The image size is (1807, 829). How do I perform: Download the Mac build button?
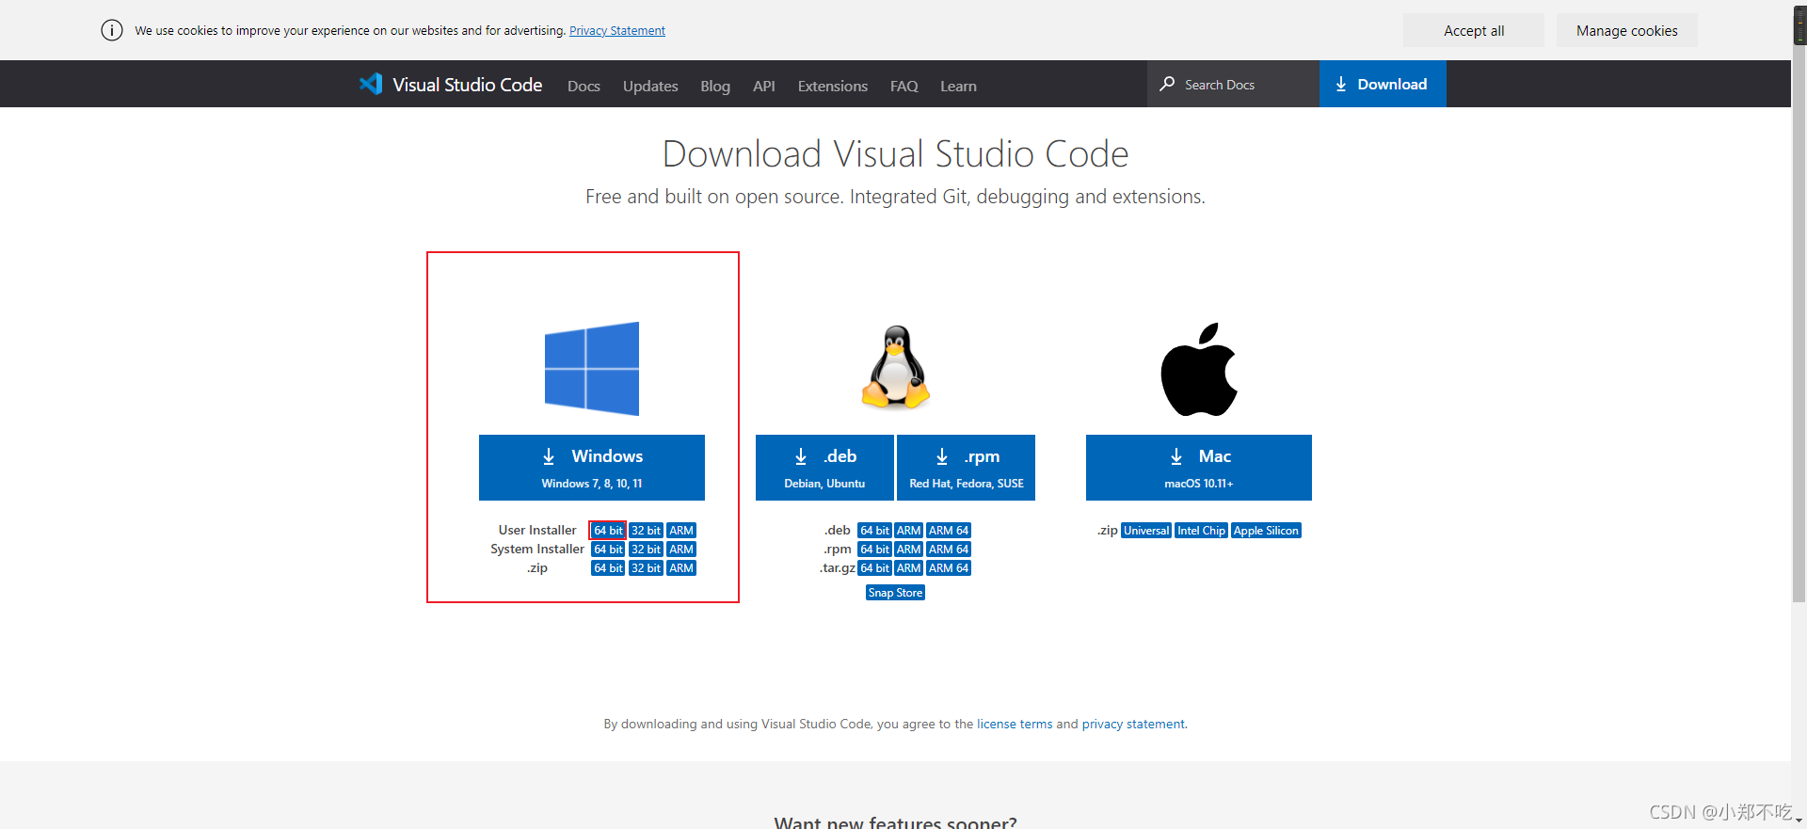point(1199,468)
